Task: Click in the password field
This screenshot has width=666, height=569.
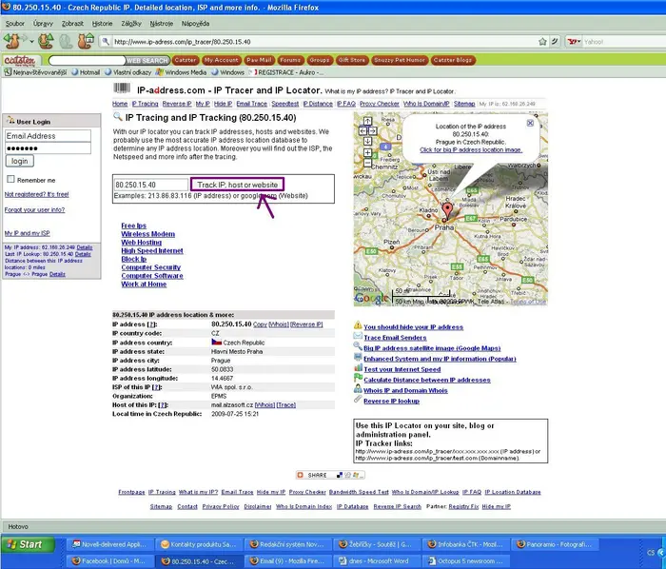Action: click(x=48, y=148)
